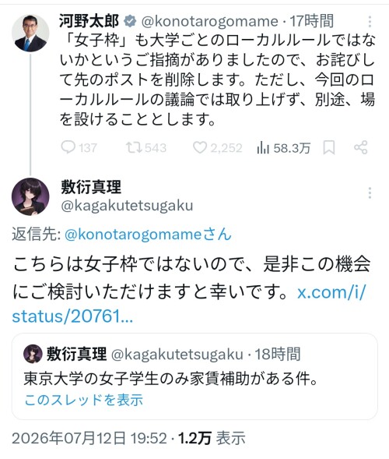The width and height of the screenshot is (389, 459).
Task: Retweet the post with 543 reposts
Action: 134,147
